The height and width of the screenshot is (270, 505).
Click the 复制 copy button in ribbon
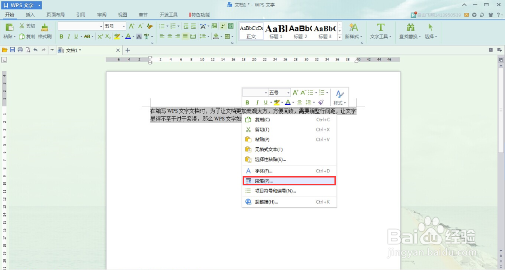[x=27, y=37]
